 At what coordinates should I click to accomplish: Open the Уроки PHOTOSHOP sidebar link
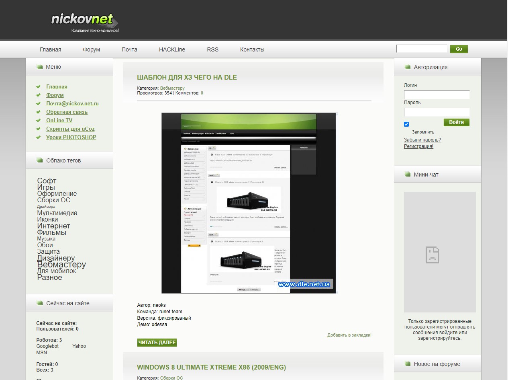click(71, 137)
